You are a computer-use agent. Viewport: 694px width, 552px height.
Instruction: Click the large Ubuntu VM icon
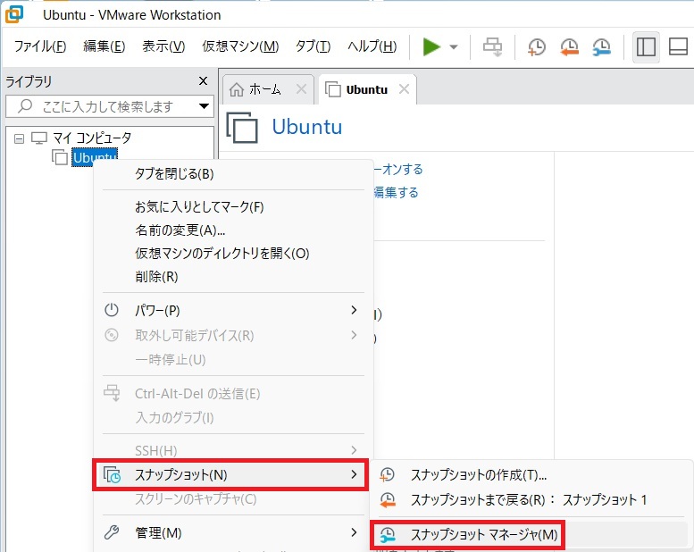click(242, 127)
